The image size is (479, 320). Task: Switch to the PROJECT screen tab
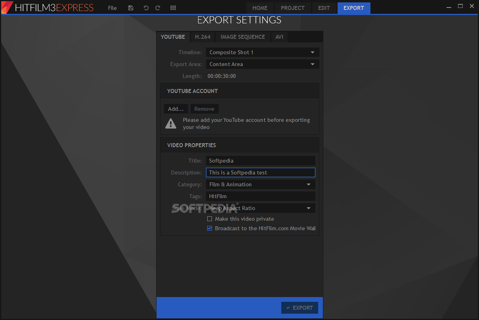293,8
